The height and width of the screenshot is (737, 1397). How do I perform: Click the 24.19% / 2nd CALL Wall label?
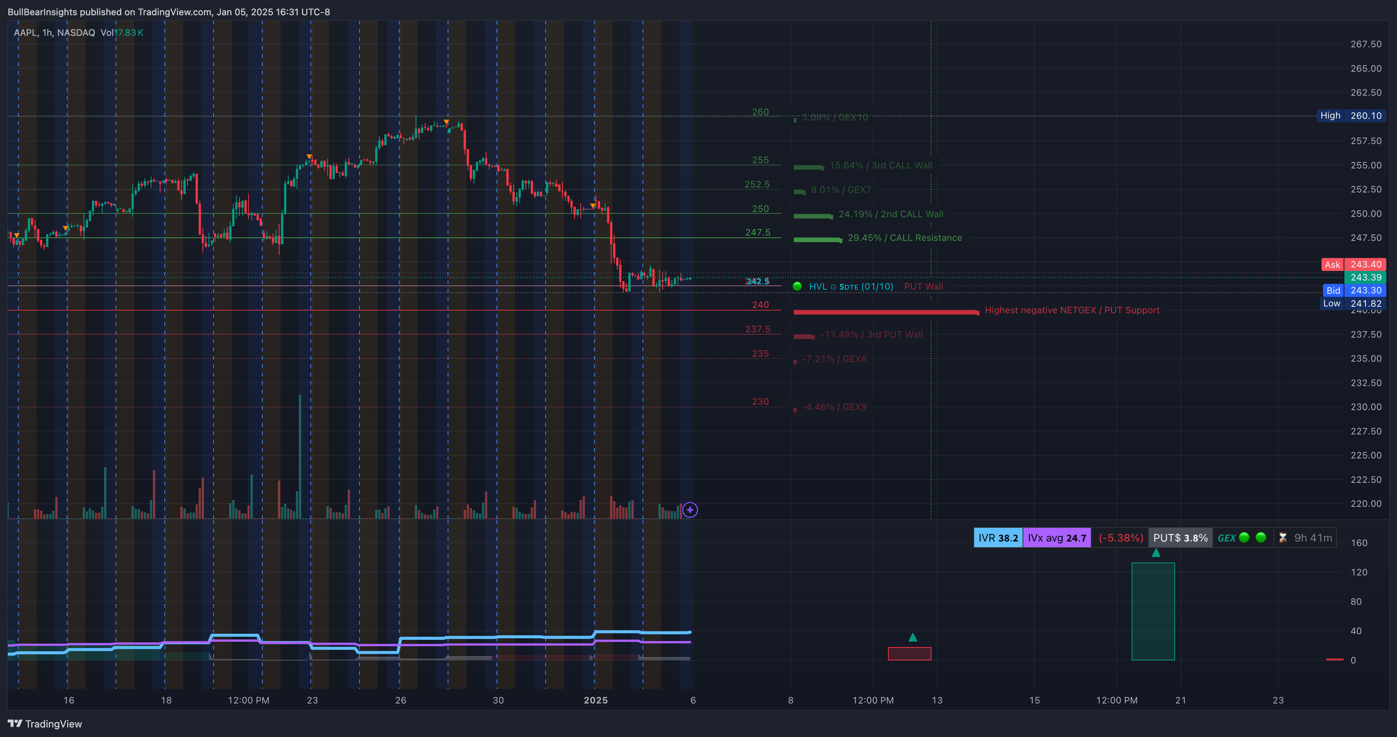(x=891, y=214)
